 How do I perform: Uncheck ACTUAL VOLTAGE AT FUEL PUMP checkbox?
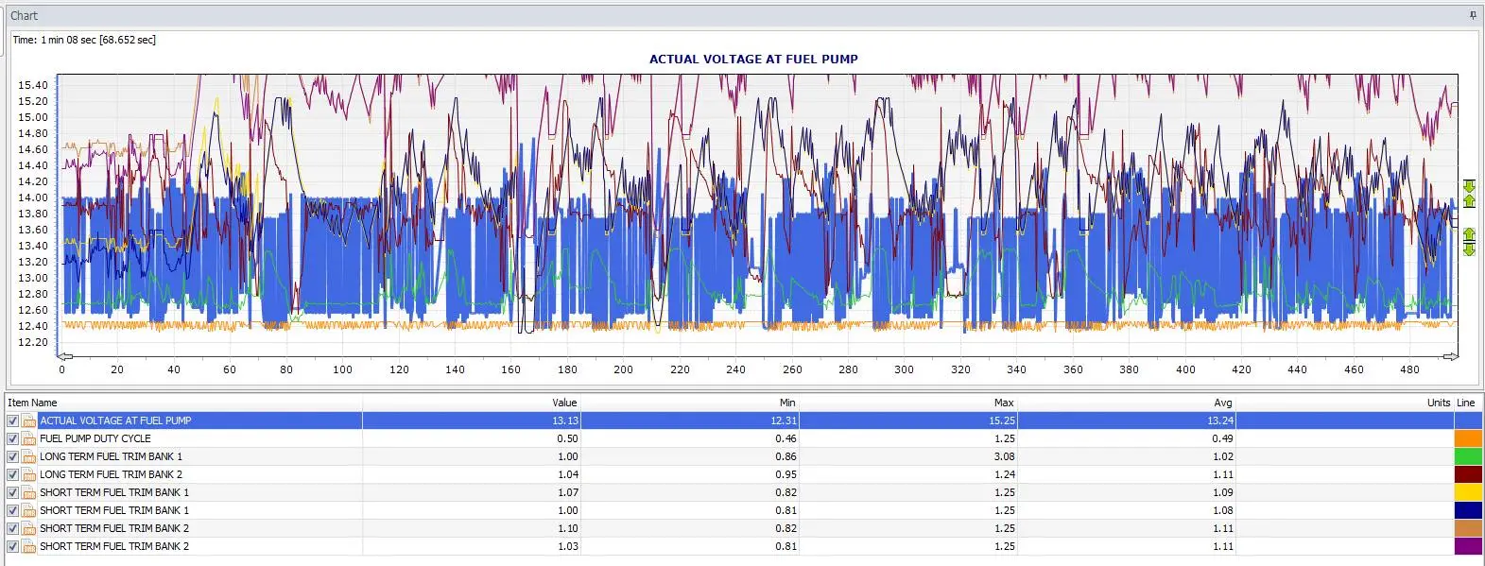pyautogui.click(x=12, y=421)
